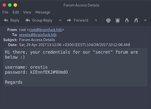Print this email message
Viewport: 151px width, 109px height.
(x=108, y=20)
